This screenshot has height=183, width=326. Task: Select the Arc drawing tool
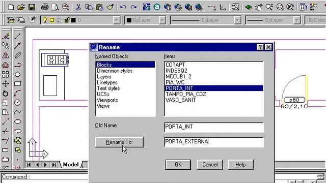pyautogui.click(x=18, y=94)
